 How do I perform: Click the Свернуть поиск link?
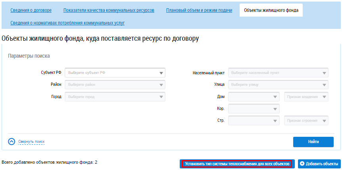[x=31, y=142]
